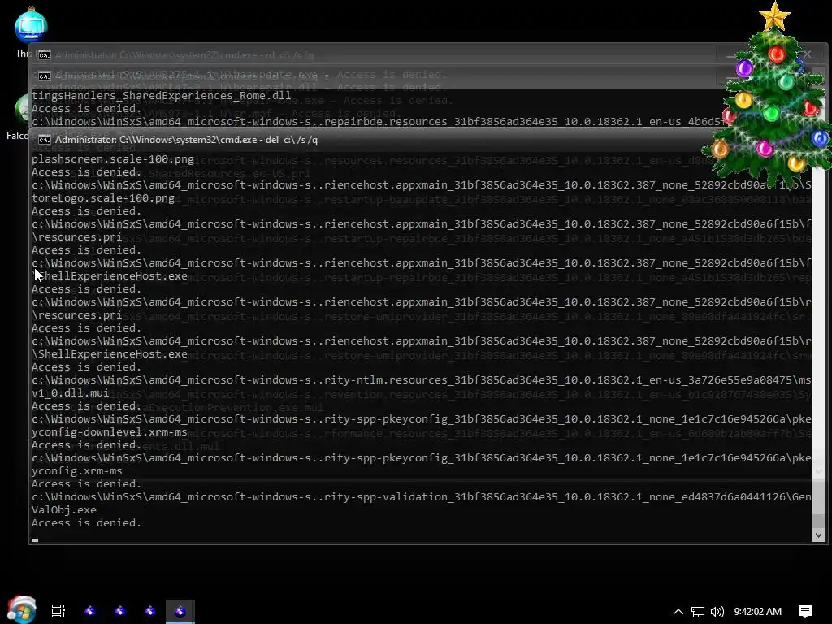Click the blinking cursor line in front cmd
The image size is (832, 624).
35,539
